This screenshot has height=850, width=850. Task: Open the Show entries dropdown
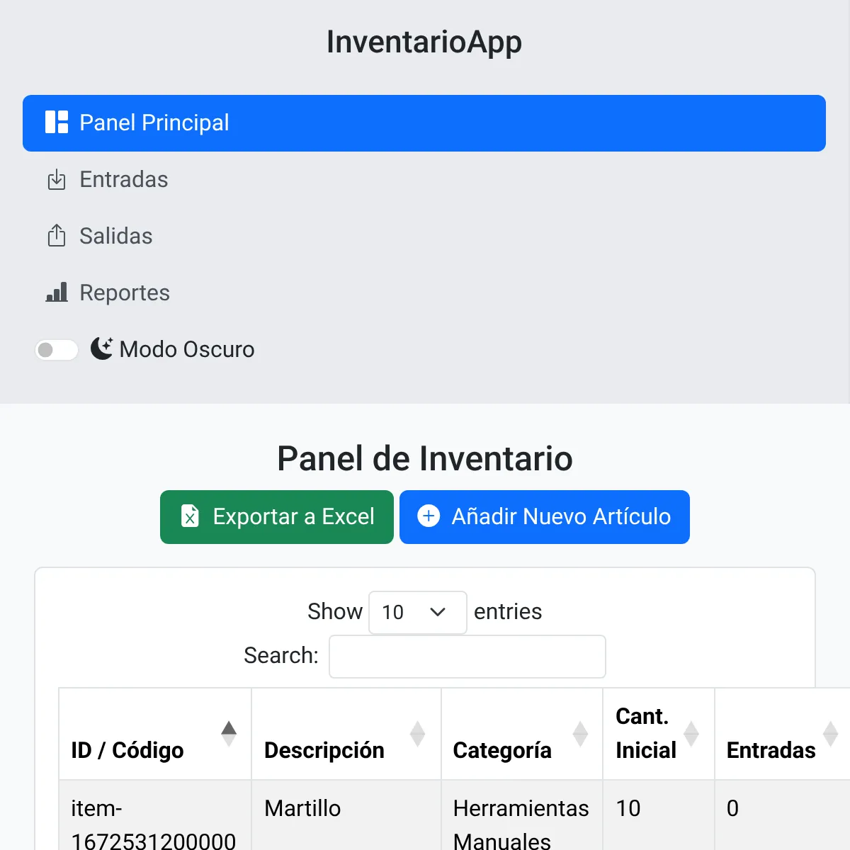tap(418, 612)
